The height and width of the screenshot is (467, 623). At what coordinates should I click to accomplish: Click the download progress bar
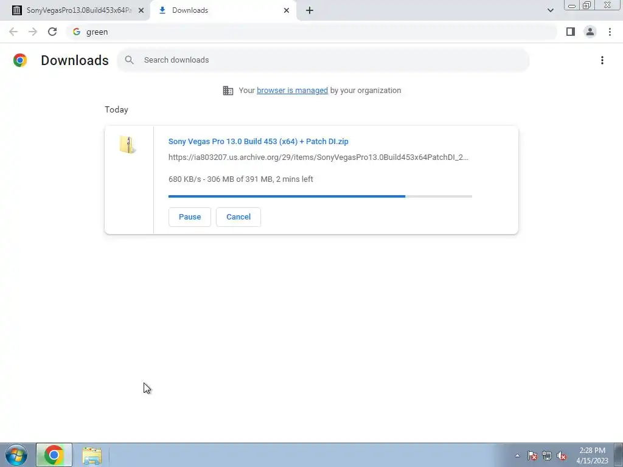[x=320, y=196]
